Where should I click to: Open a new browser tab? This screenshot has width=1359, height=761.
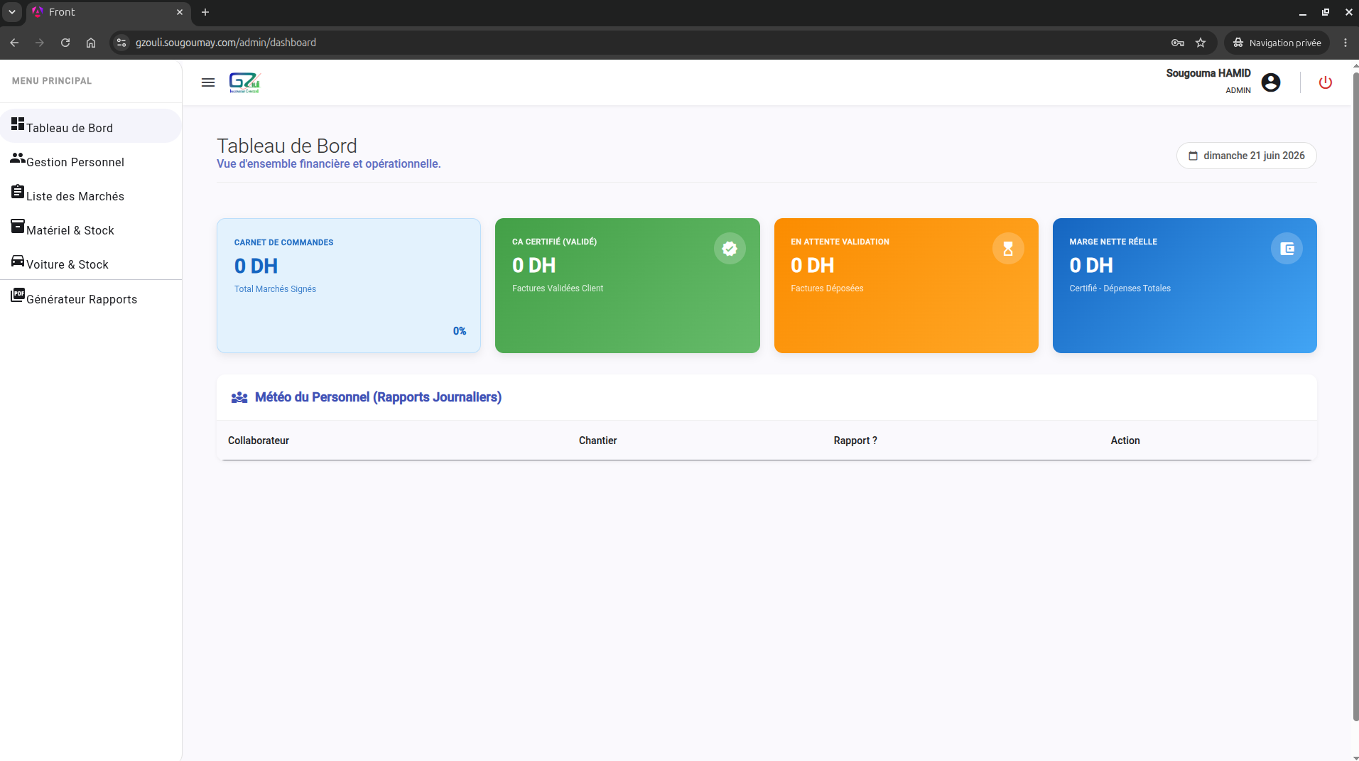point(205,12)
